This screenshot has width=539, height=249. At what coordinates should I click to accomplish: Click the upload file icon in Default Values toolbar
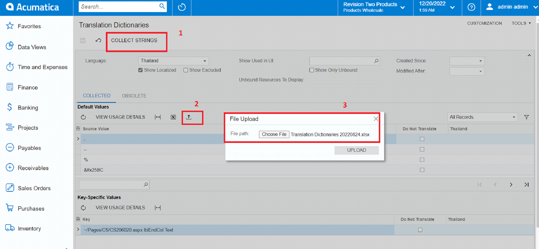click(x=189, y=117)
